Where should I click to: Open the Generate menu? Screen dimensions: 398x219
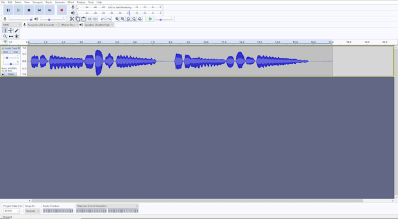point(60,2)
